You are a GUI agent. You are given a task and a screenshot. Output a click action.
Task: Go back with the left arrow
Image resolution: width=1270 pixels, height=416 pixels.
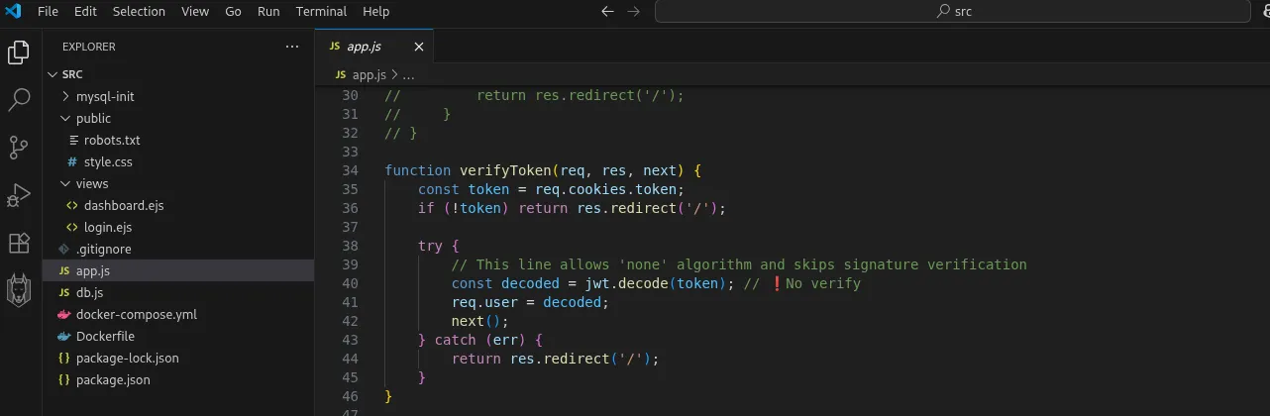(608, 12)
